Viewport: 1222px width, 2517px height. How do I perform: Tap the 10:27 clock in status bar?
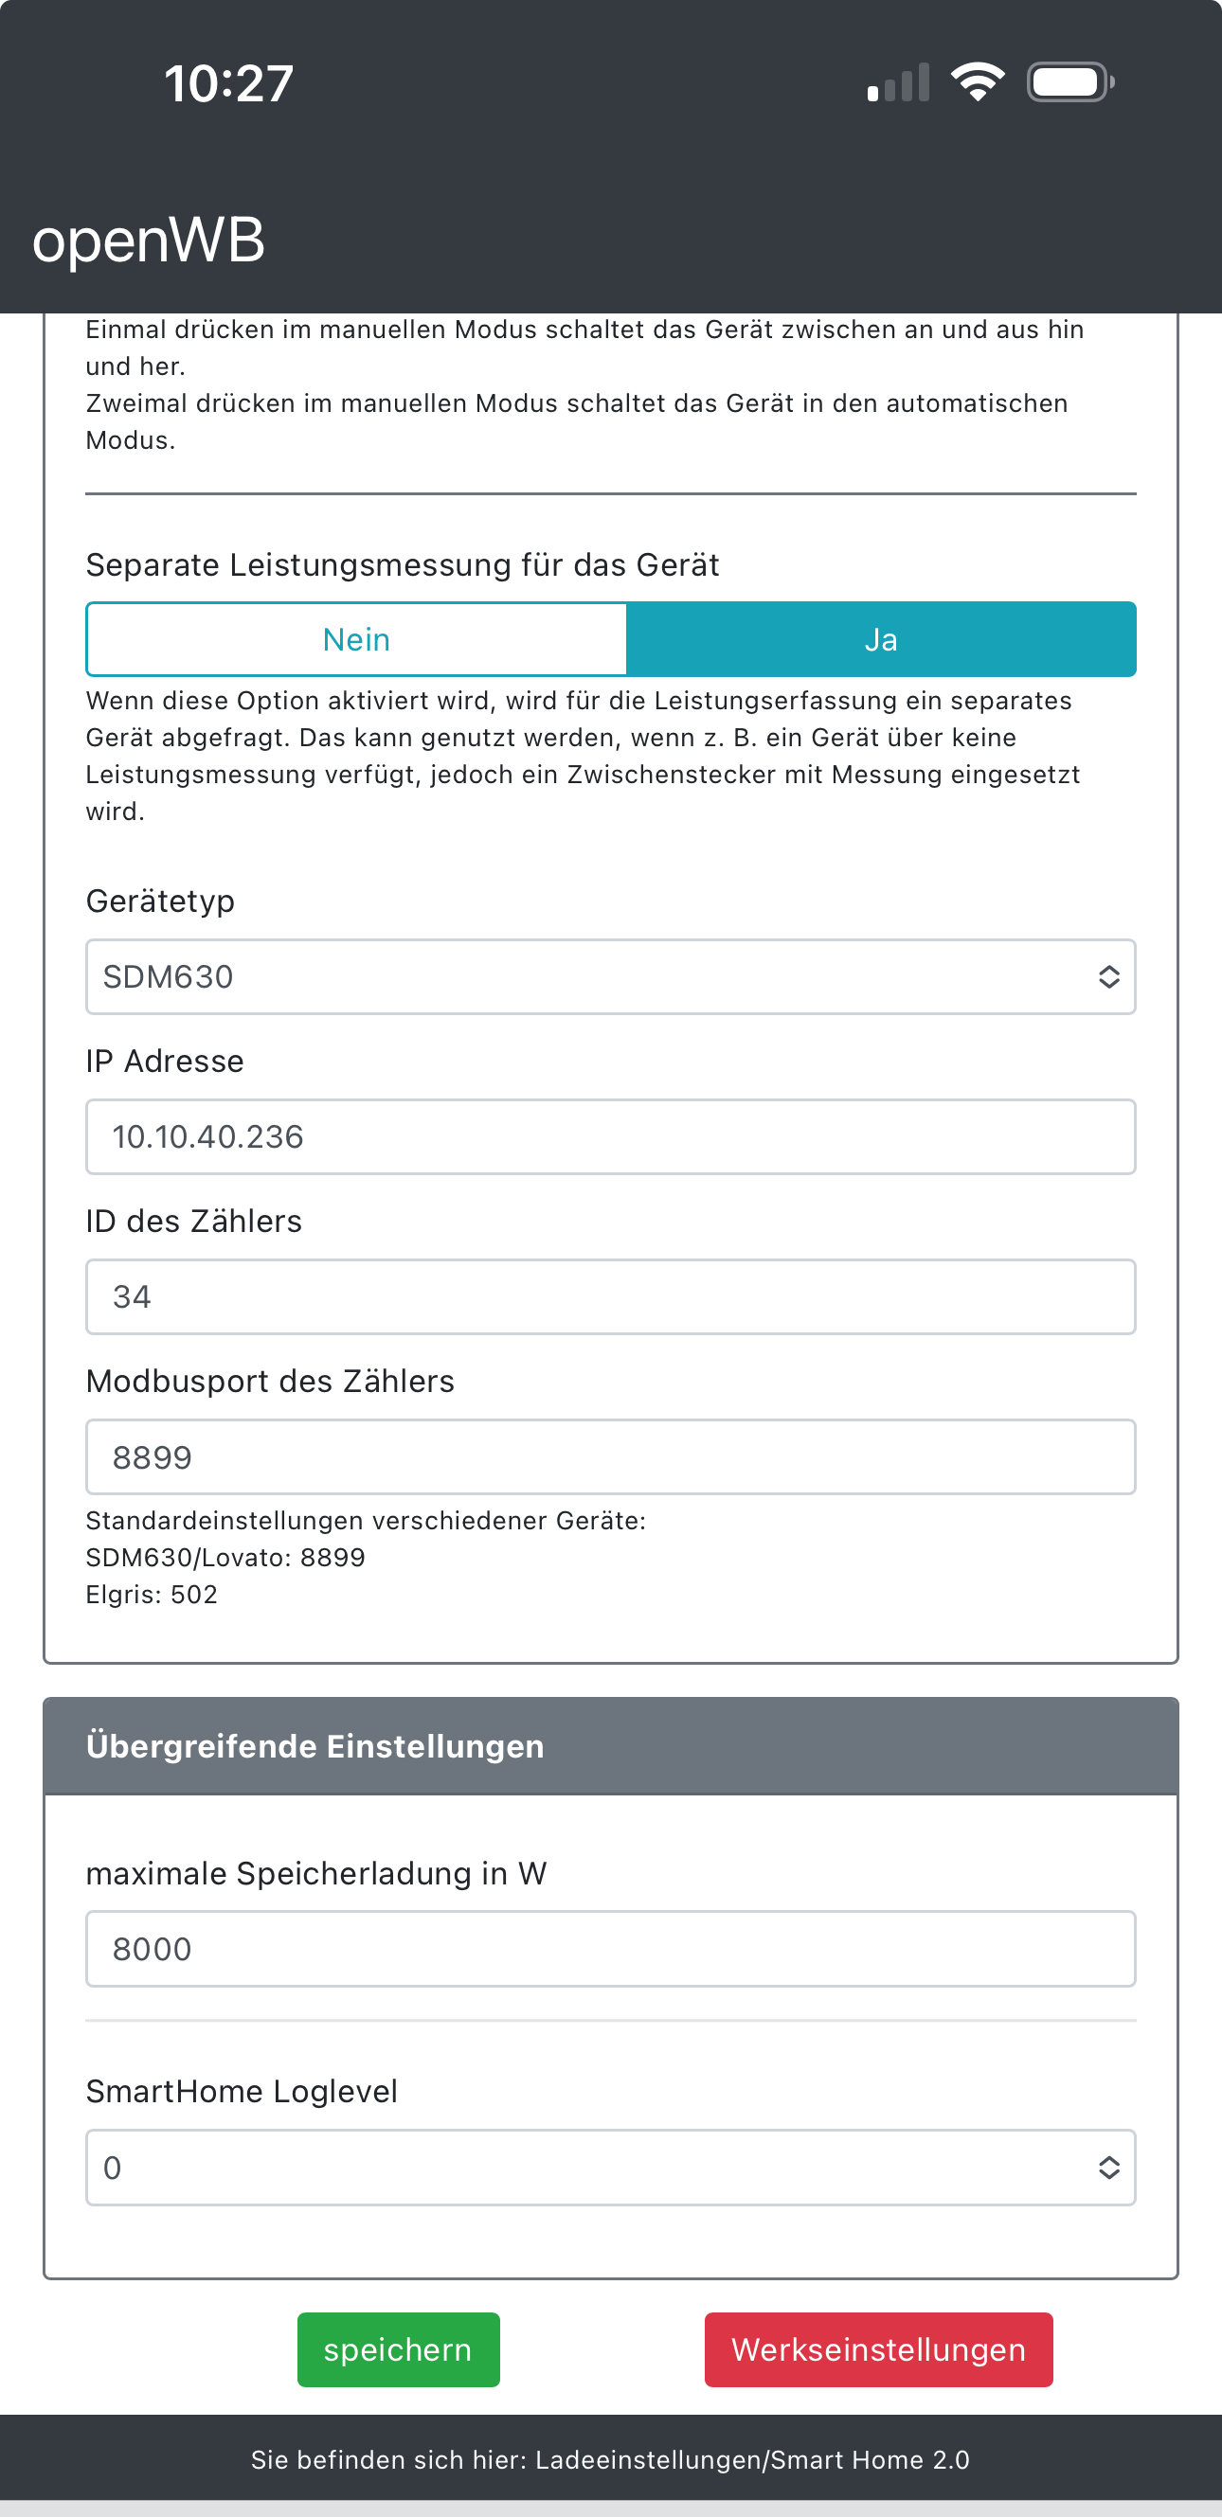228,83
